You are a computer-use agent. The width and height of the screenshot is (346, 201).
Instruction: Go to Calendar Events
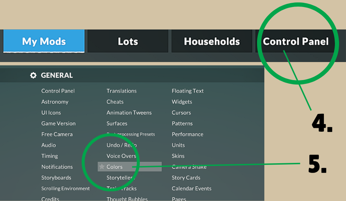[192, 189]
